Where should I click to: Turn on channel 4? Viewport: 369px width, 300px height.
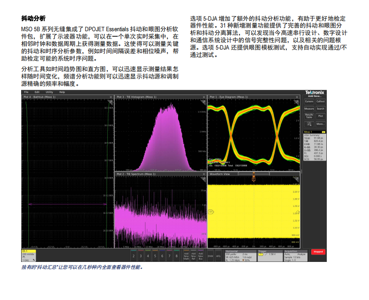coord(148,256)
